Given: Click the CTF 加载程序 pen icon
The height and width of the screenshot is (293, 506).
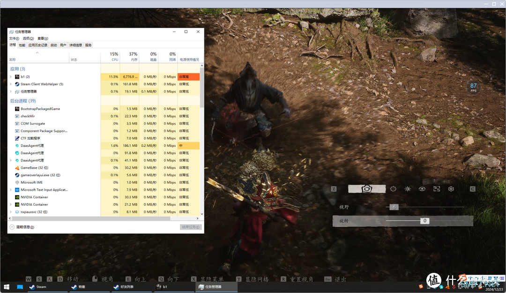Looking at the screenshot, I should coord(17,138).
